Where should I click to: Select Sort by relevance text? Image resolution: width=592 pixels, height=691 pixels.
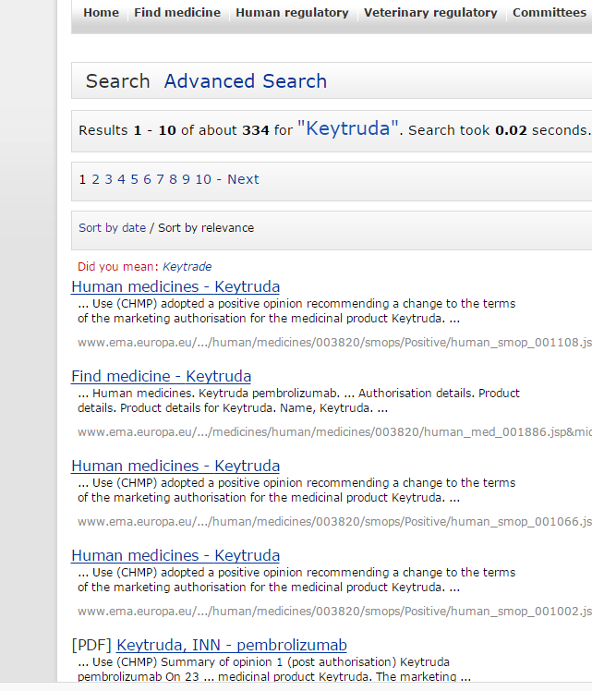206,228
